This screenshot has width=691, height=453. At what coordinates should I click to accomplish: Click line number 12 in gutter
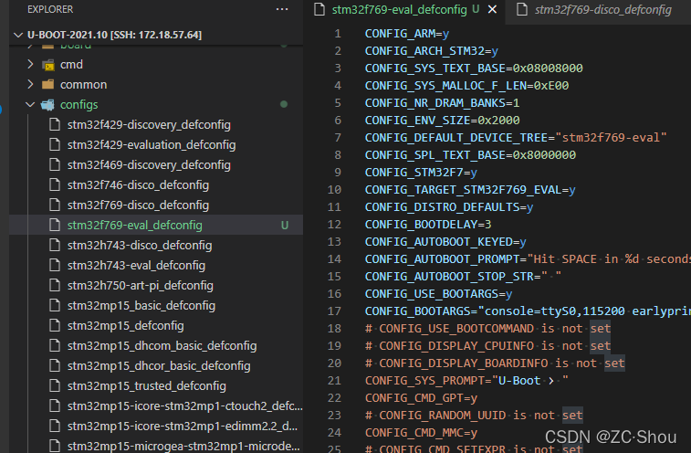coord(334,225)
